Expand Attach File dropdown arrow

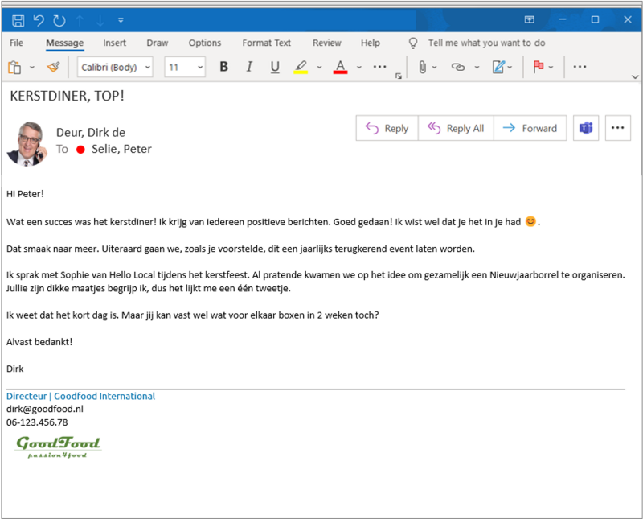(435, 67)
